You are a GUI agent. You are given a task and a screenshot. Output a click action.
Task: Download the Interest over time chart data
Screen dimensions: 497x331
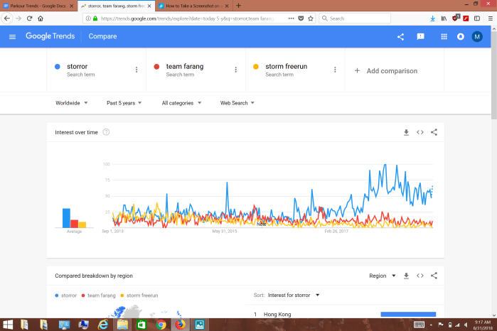click(406, 132)
